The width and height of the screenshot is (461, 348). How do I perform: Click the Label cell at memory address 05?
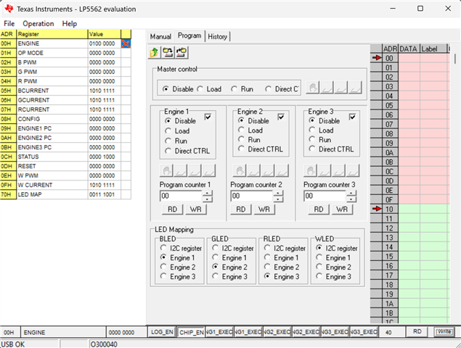(x=433, y=105)
